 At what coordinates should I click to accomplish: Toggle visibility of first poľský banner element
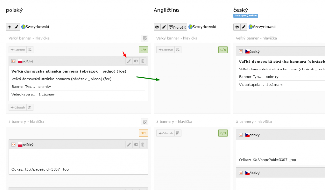pos(136,61)
